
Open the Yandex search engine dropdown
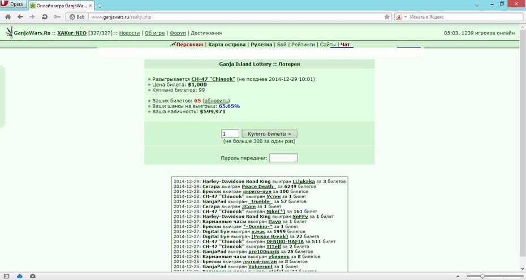click(401, 17)
